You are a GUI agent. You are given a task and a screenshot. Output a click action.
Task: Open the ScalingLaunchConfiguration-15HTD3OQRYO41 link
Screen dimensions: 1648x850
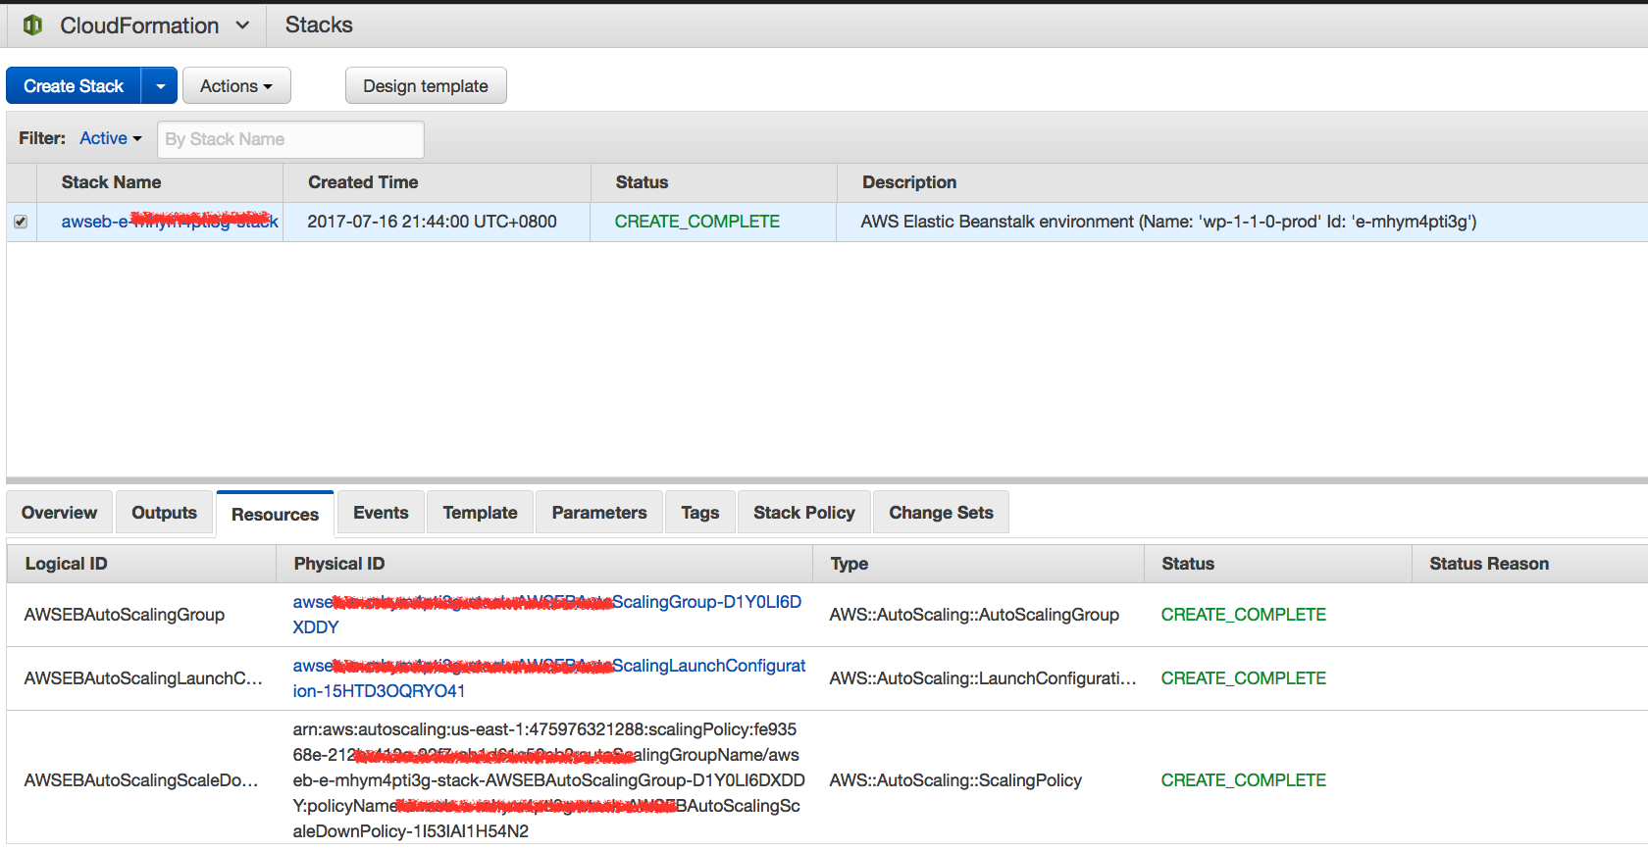pos(549,678)
